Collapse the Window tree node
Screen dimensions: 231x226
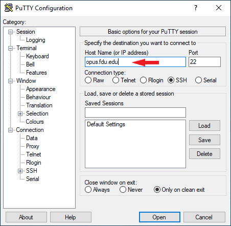[10, 81]
